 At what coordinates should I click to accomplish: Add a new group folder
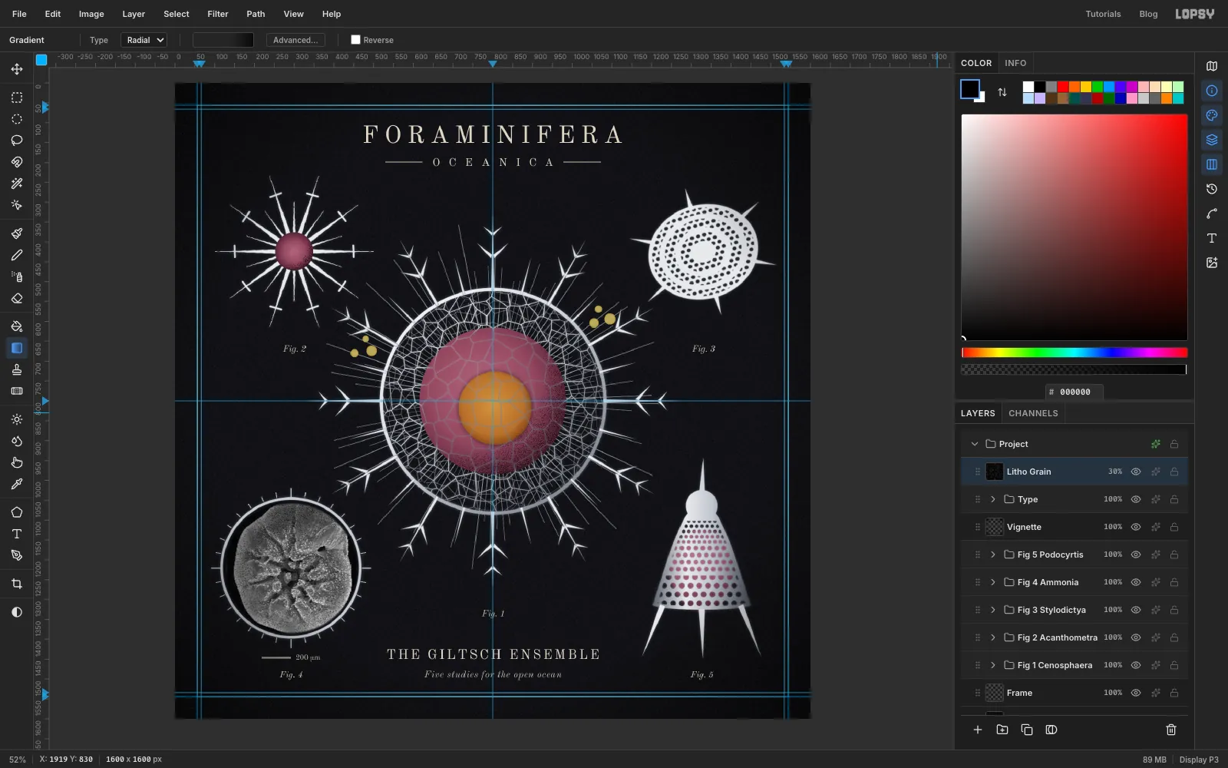(1002, 730)
